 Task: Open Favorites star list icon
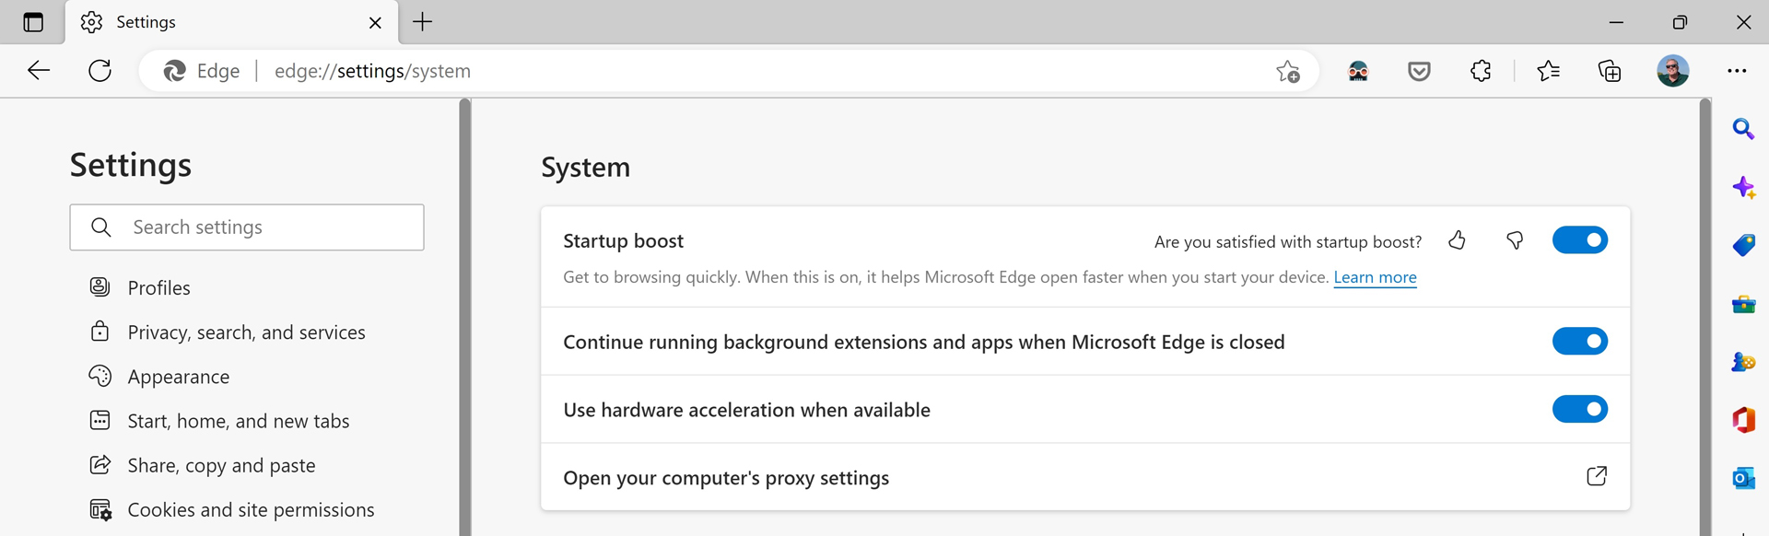pos(1549,71)
